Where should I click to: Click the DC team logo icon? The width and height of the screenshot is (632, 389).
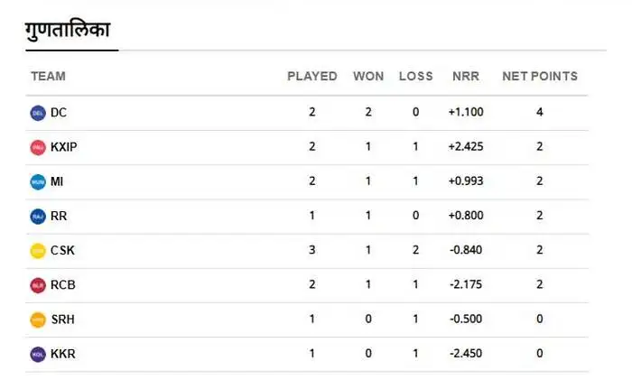pos(37,113)
